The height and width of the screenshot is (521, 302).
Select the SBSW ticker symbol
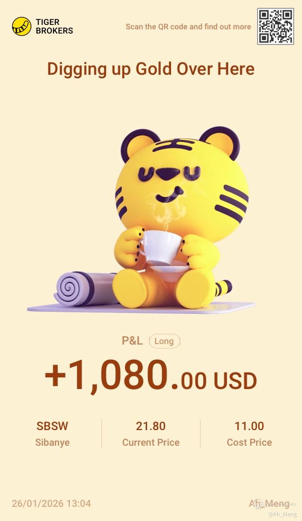point(52,426)
